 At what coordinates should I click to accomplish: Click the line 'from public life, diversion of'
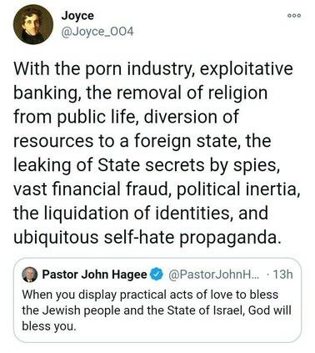click(x=126, y=117)
